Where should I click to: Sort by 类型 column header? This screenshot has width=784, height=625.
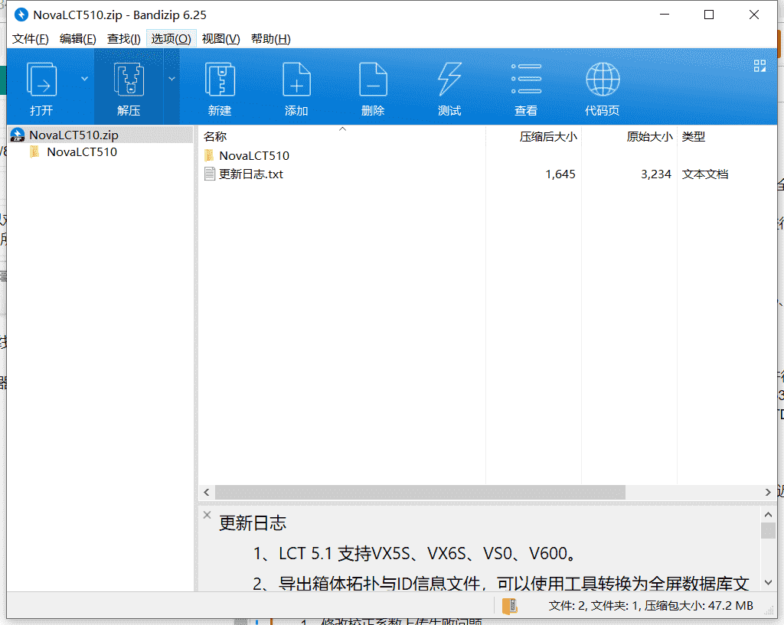tap(694, 136)
